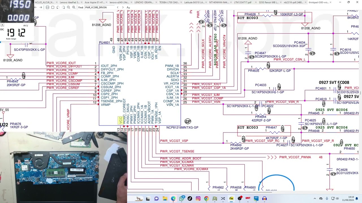Open the crossed-arrows taskbar app
The height and width of the screenshot is (203, 362).
click(223, 198)
